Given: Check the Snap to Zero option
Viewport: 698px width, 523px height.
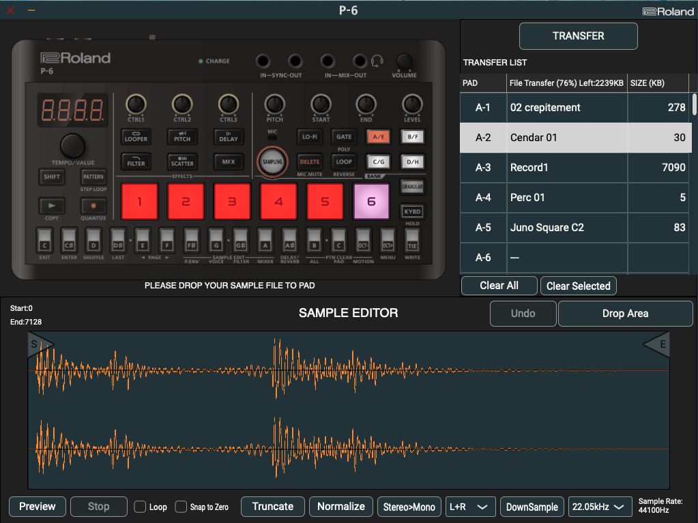Looking at the screenshot, I should point(181,507).
